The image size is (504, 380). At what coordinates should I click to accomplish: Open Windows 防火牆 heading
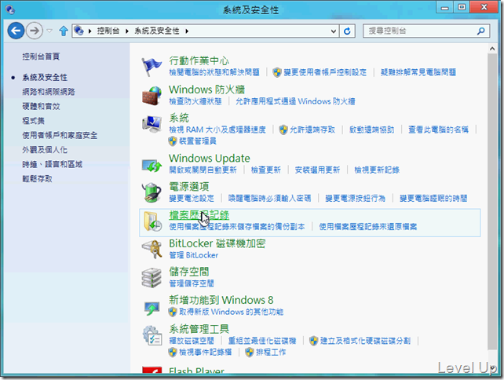tap(206, 90)
